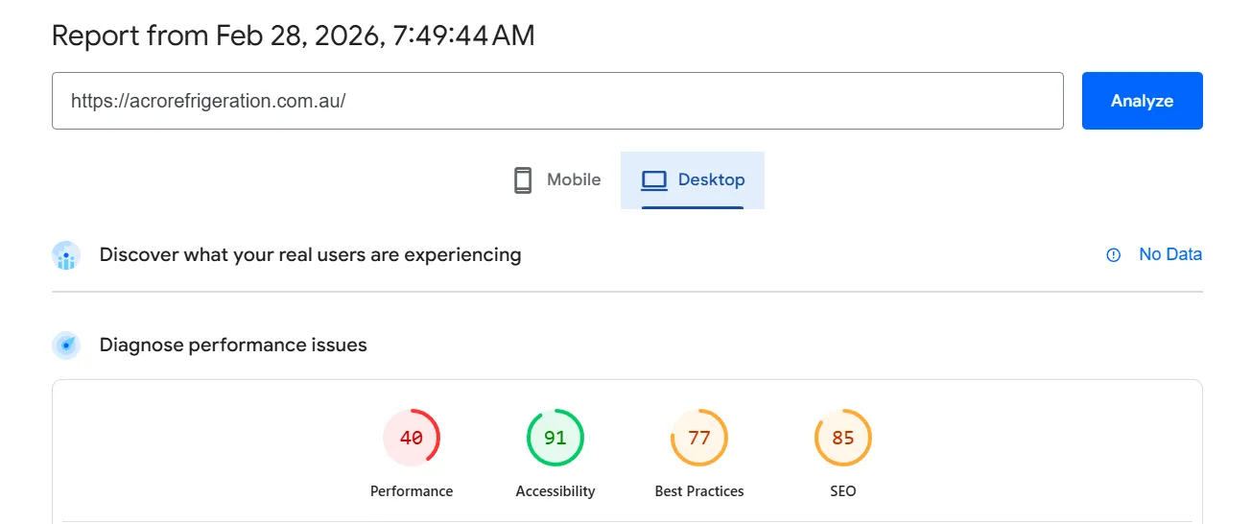Select the Desktop tab
Viewport: 1251px width, 524px height.
tap(693, 179)
